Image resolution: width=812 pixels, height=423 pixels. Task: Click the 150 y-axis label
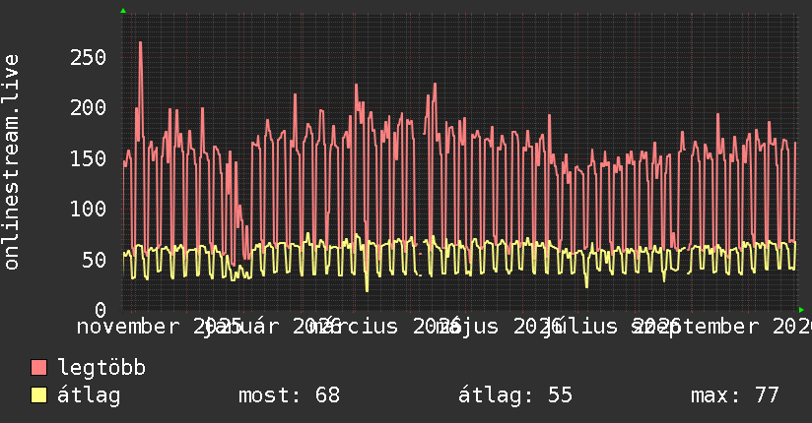88,158
